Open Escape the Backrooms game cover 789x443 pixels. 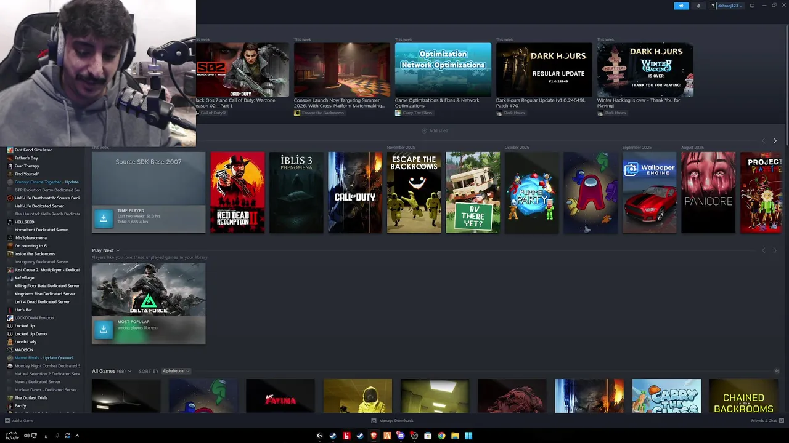pyautogui.click(x=414, y=193)
